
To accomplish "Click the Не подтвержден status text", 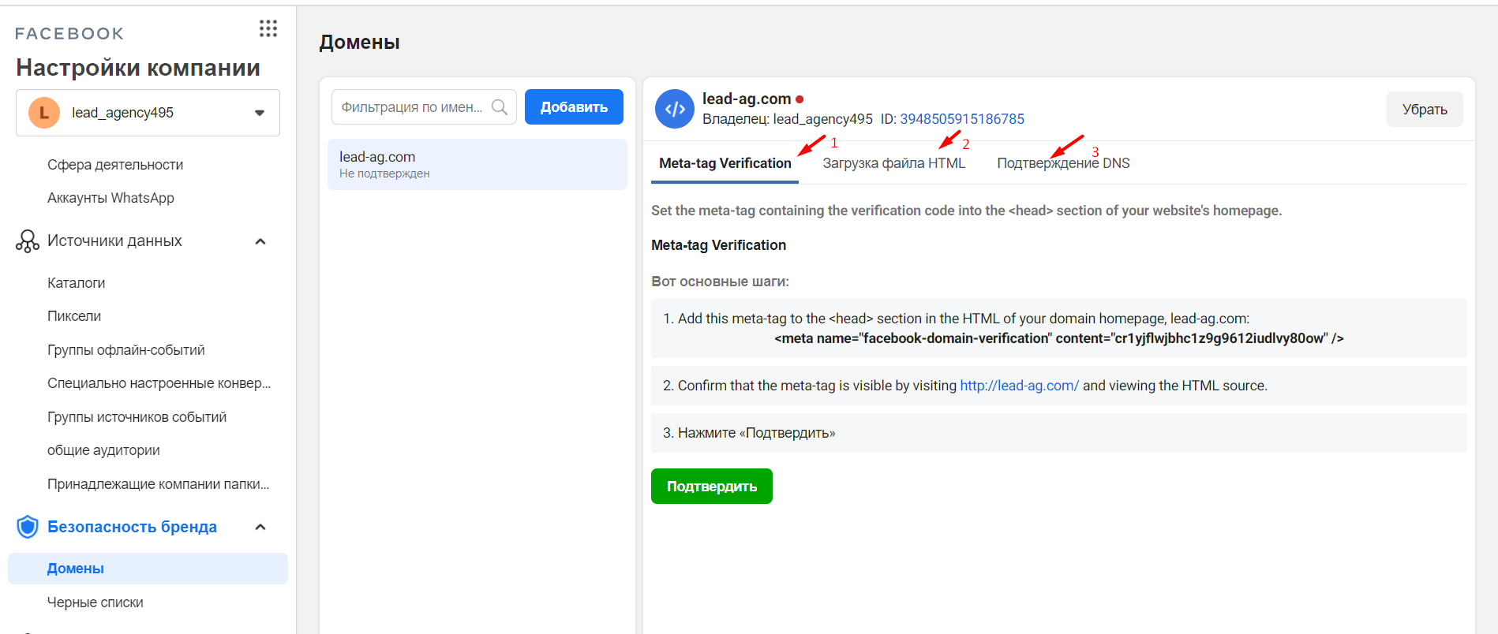I will click(384, 173).
